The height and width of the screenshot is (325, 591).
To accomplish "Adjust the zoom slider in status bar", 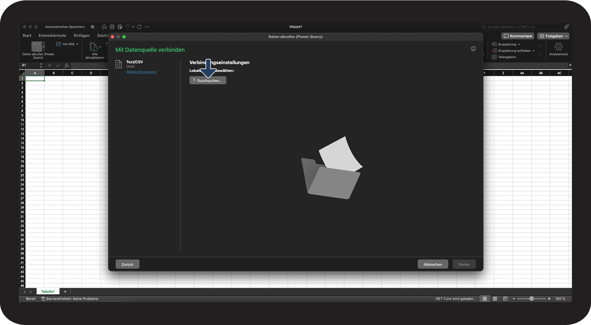I will (531, 299).
